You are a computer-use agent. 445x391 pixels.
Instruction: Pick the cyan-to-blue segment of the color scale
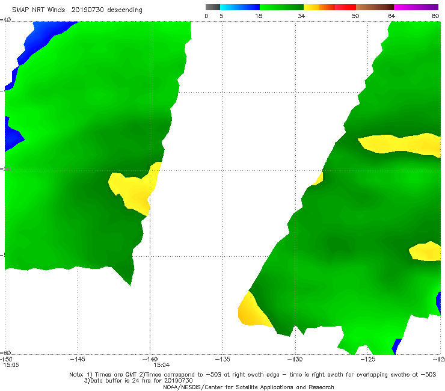(x=240, y=7)
